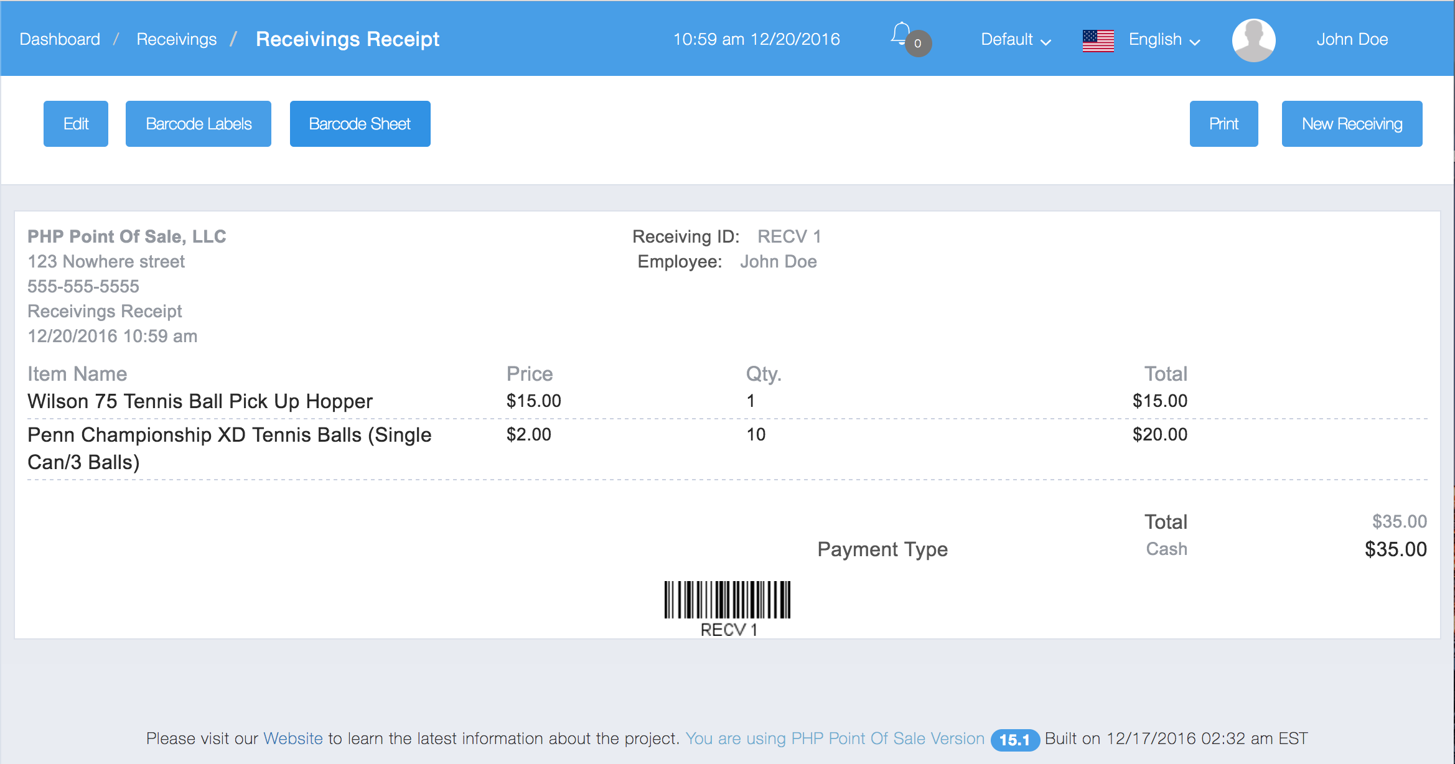Click the US flag language icon
Image resolution: width=1455 pixels, height=764 pixels.
1098,40
